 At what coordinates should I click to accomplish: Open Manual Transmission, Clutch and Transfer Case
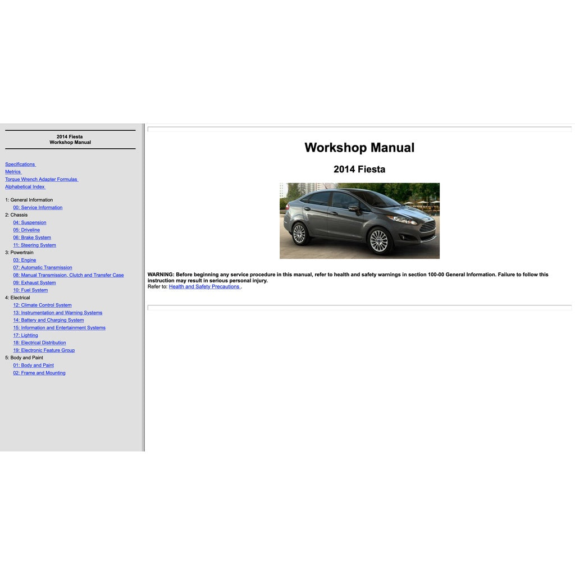69,275
